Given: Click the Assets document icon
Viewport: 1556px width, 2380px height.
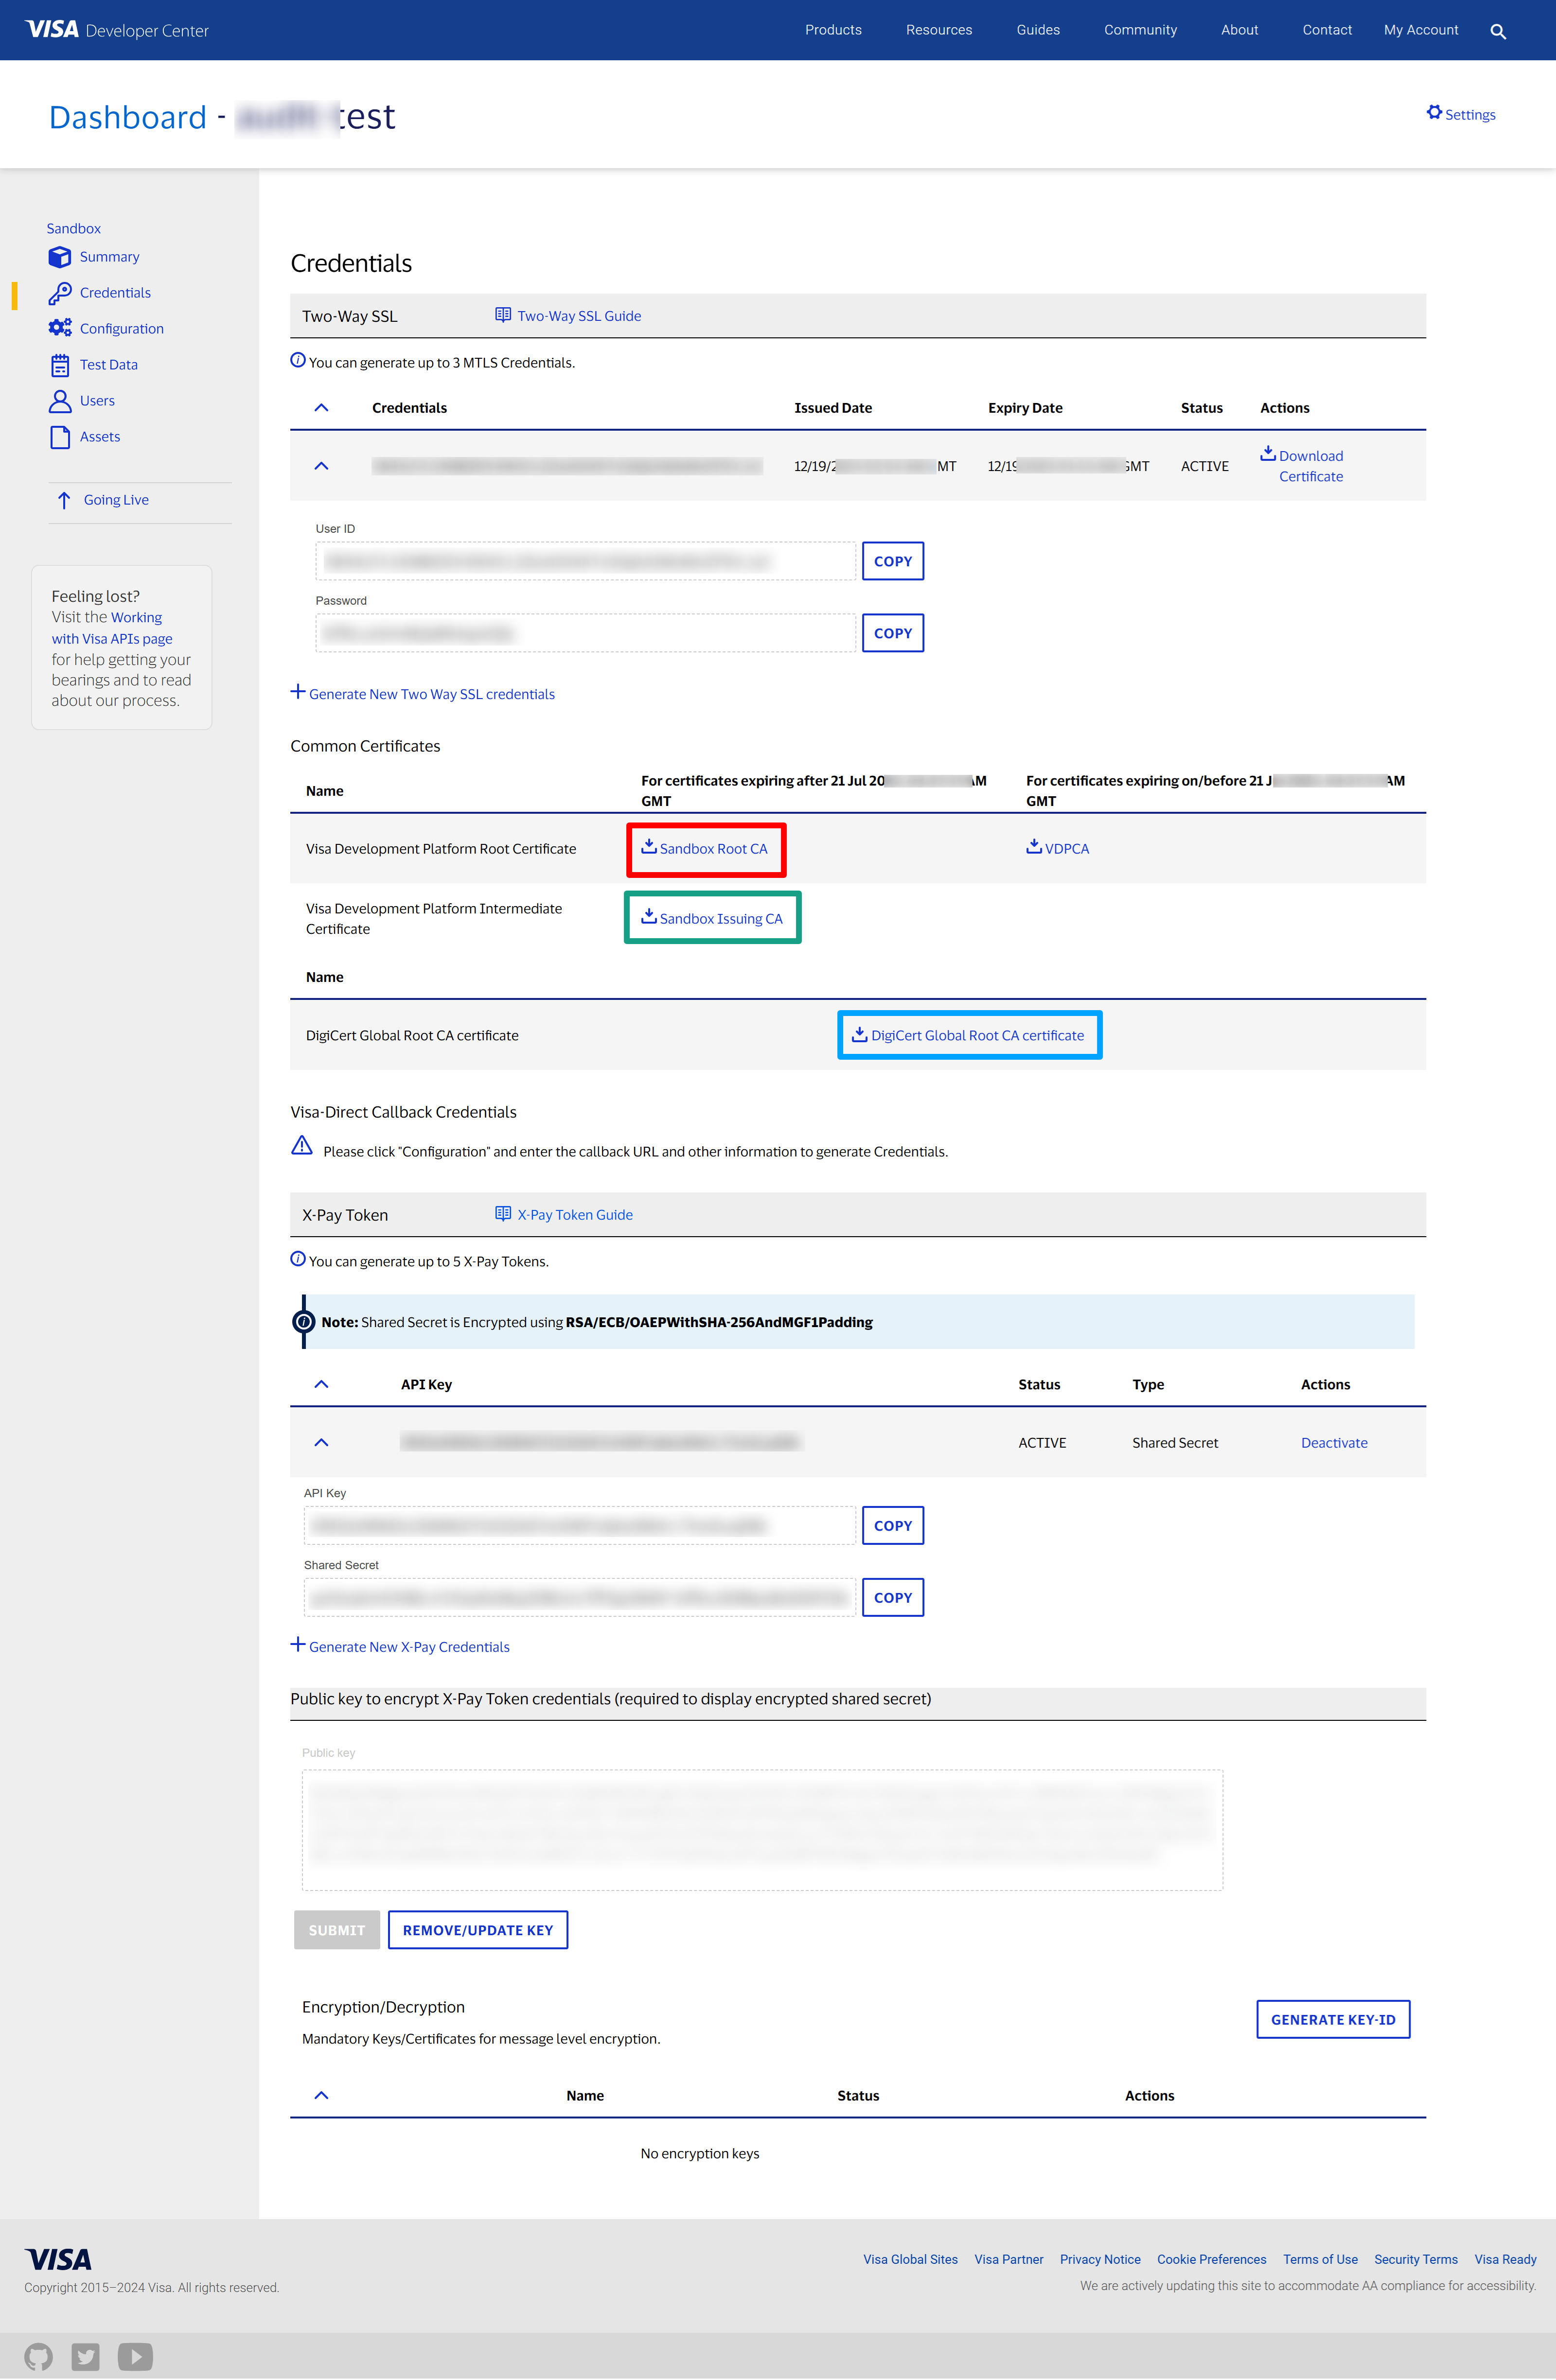Looking at the screenshot, I should coord(60,437).
